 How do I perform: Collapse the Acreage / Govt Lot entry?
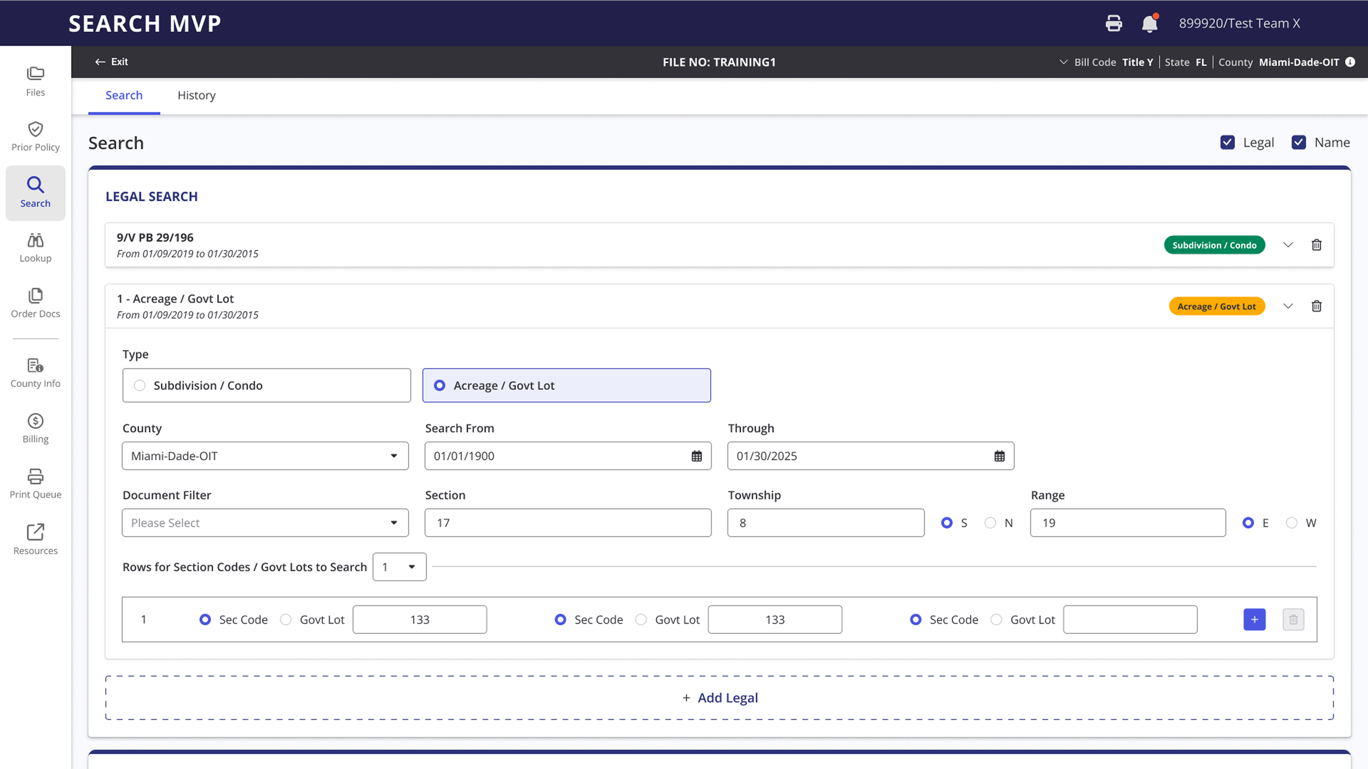pos(1288,306)
